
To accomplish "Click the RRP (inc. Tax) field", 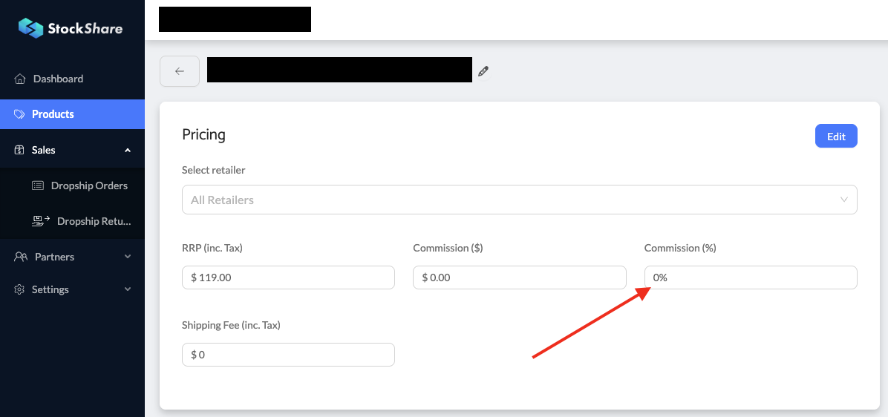I will point(288,278).
